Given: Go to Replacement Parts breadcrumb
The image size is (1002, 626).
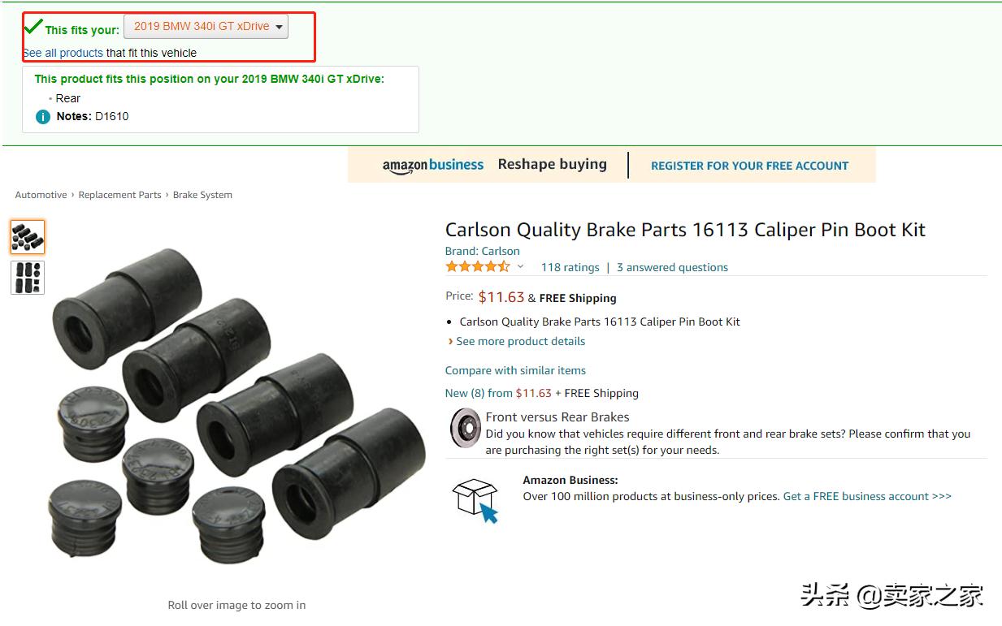Looking at the screenshot, I should click(120, 195).
